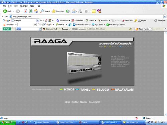Click the Google toolbar logo
This screenshot has height=125, width=167.
[x=6, y=20]
